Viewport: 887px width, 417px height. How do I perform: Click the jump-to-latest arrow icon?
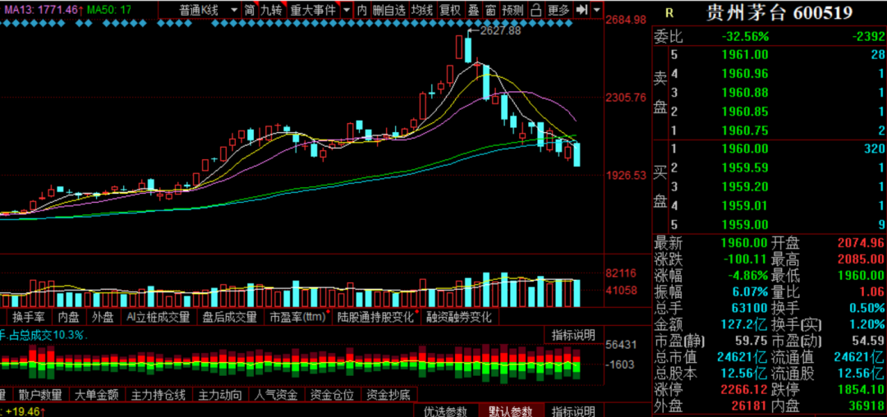[581, 9]
